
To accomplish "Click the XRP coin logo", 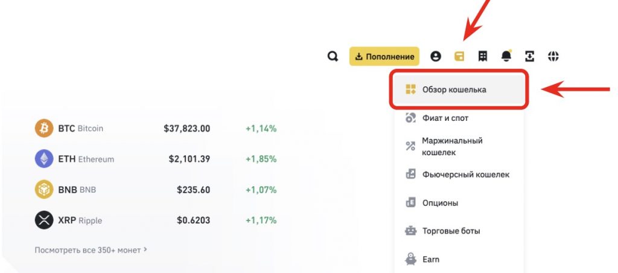I will point(44,220).
